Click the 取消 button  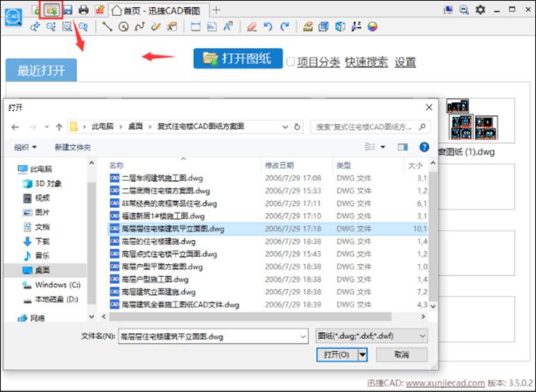pos(402,354)
